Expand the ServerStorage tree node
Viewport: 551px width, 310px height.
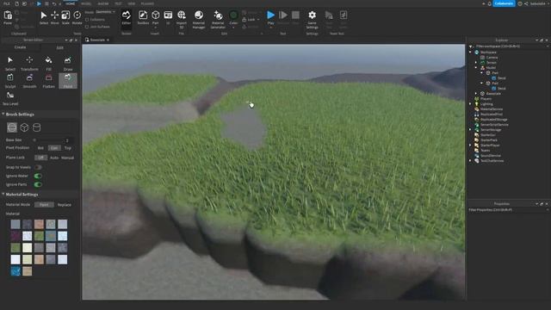point(471,130)
